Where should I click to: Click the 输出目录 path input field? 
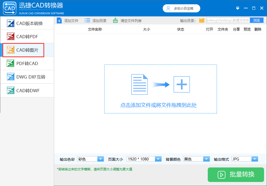click(228, 20)
